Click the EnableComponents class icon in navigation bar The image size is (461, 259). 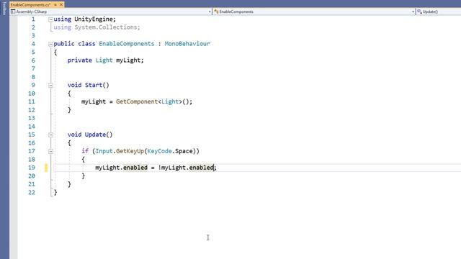tap(216, 12)
